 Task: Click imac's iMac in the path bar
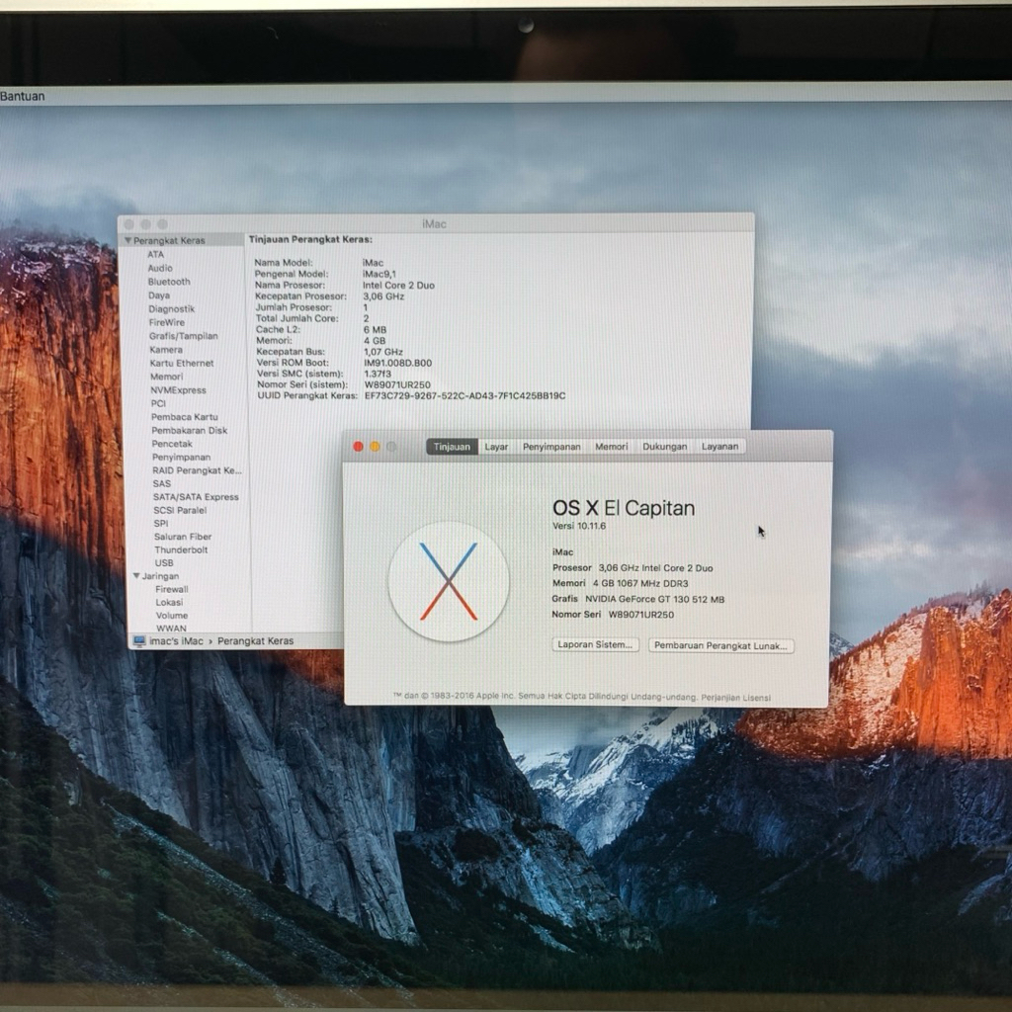[176, 640]
